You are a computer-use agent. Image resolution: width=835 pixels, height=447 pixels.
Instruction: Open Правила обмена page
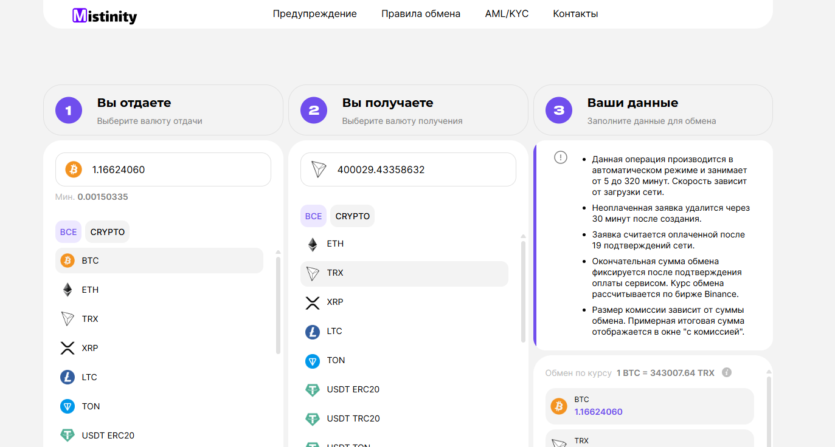(x=421, y=14)
